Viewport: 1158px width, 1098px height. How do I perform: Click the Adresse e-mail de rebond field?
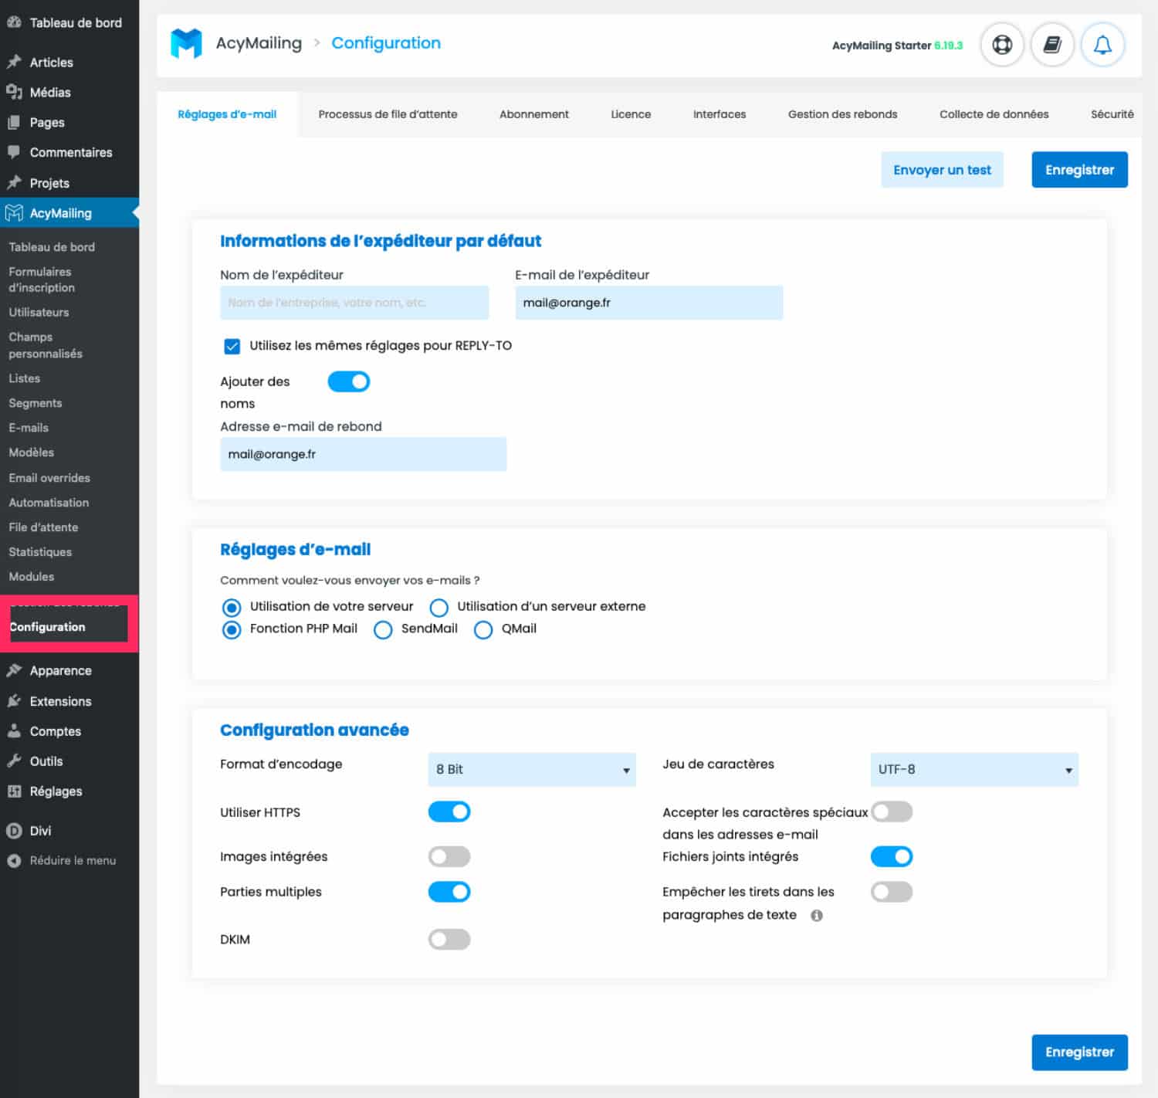pyautogui.click(x=363, y=454)
